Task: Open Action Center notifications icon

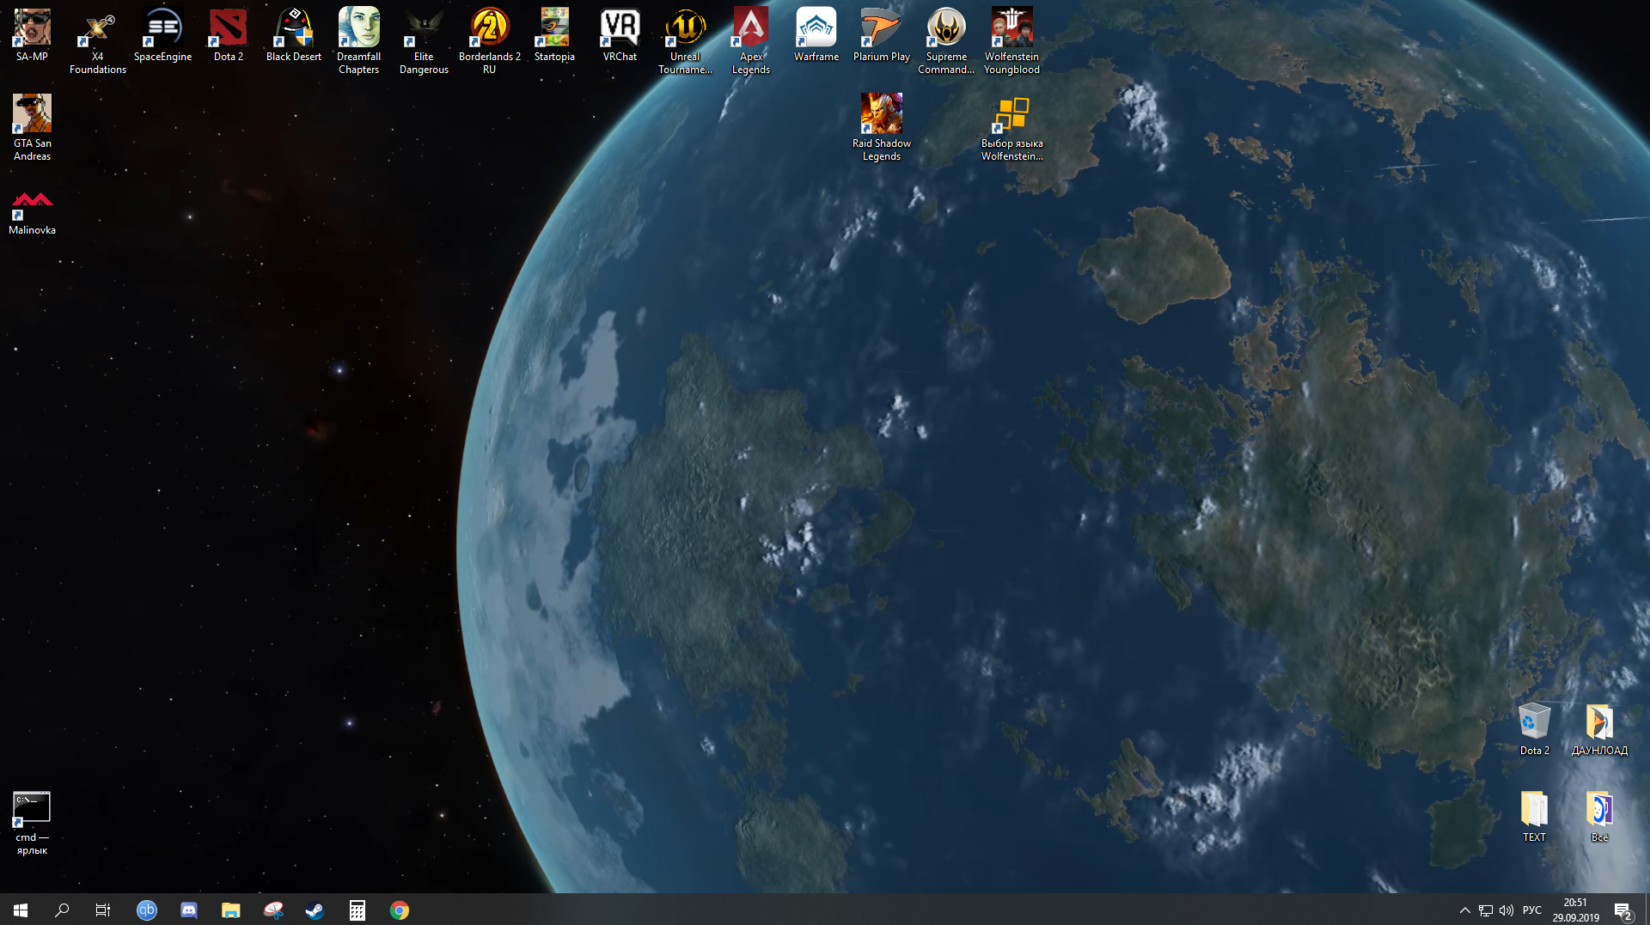Action: pos(1623,910)
